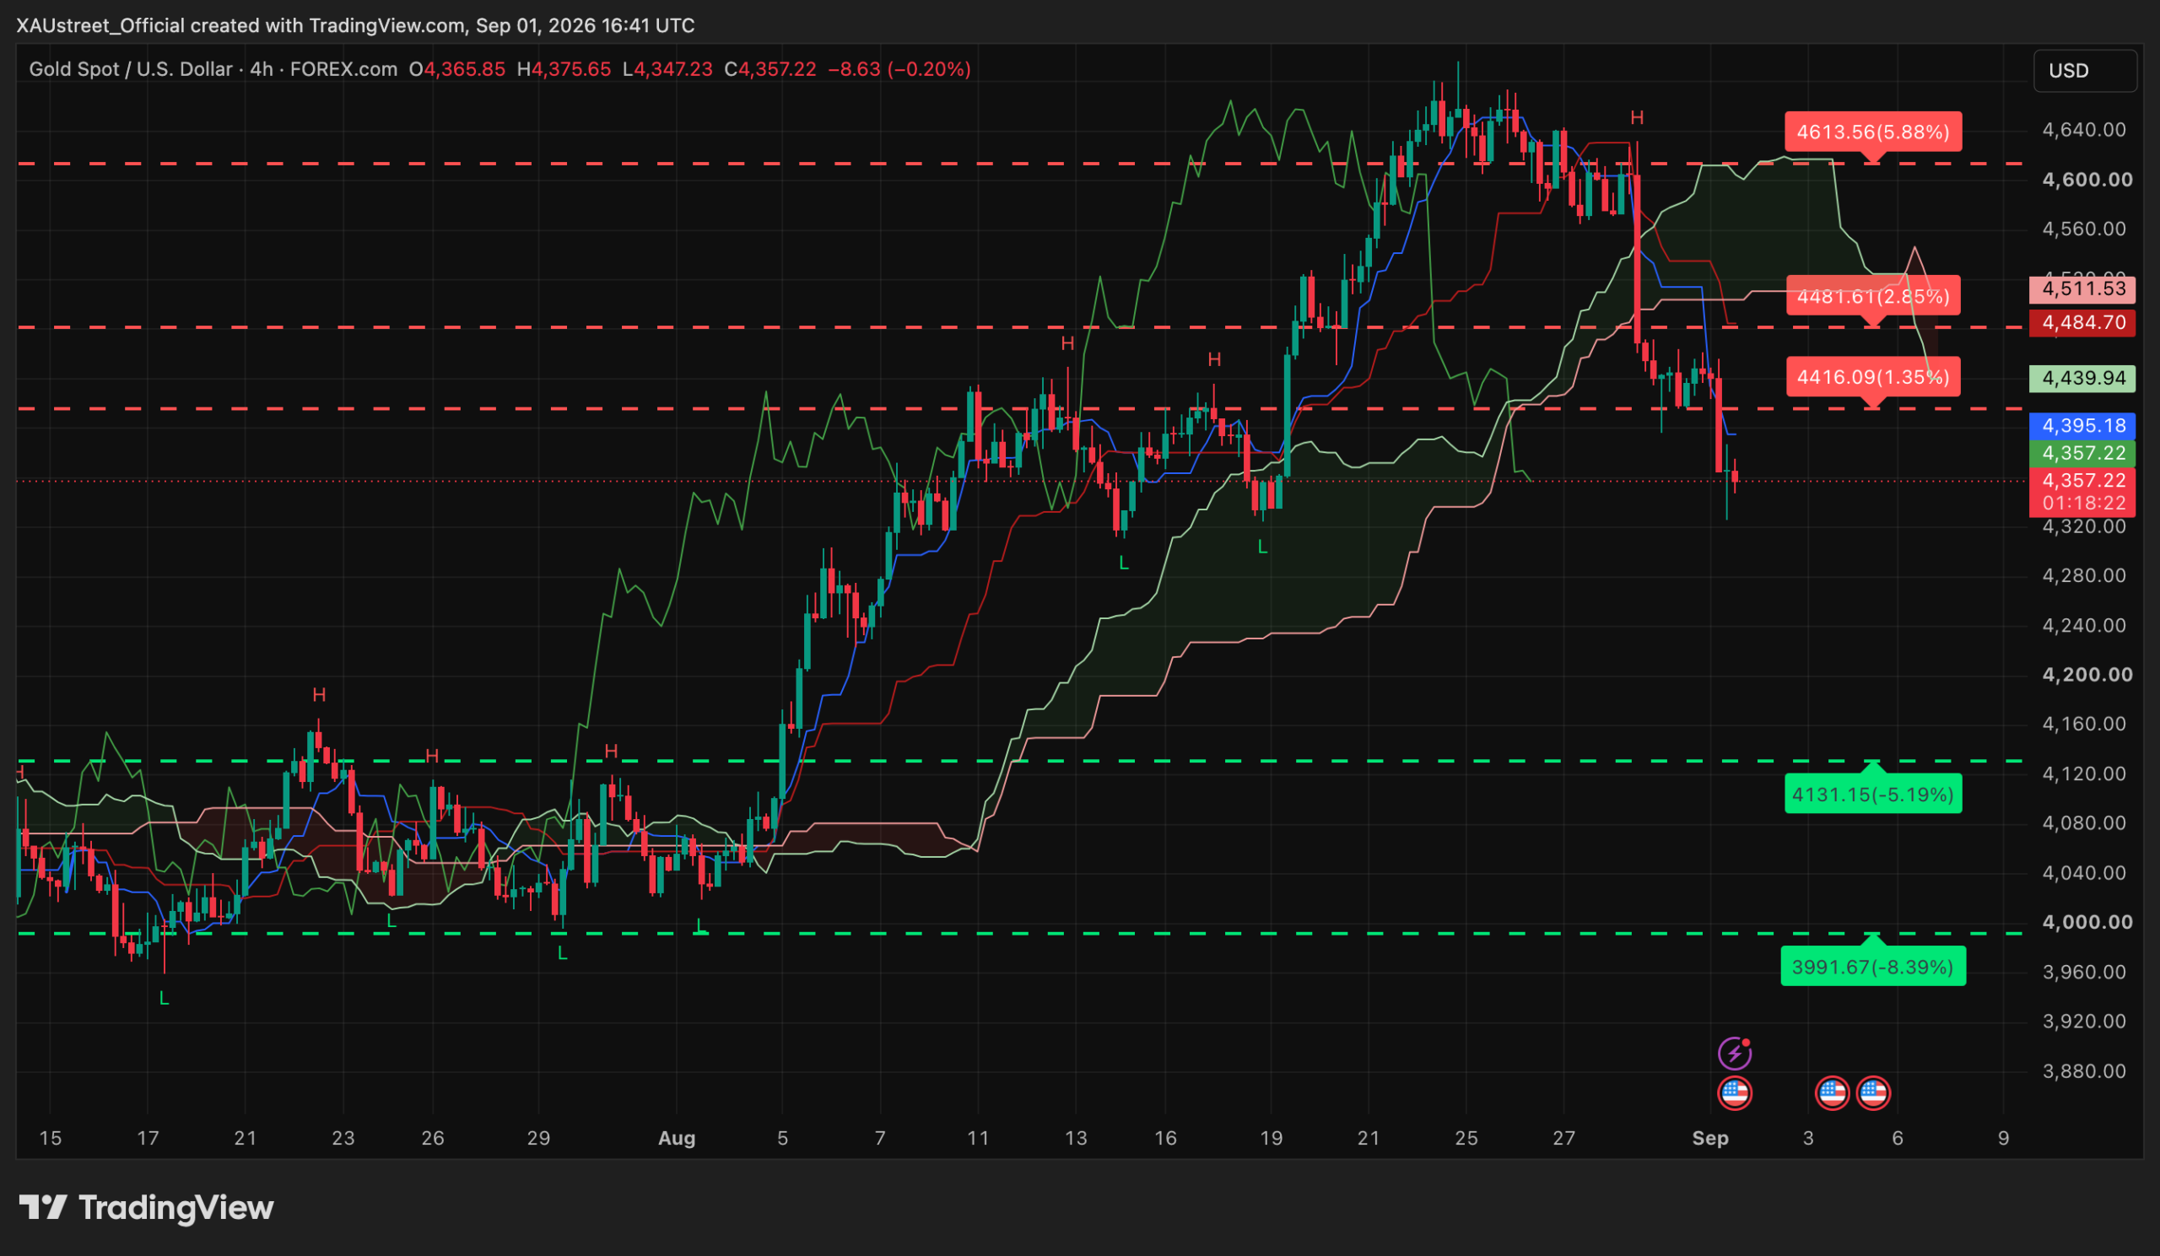The image size is (2160, 1256).
Task: Click the Gold Spot / U.S. Dollar title
Action: 130,69
